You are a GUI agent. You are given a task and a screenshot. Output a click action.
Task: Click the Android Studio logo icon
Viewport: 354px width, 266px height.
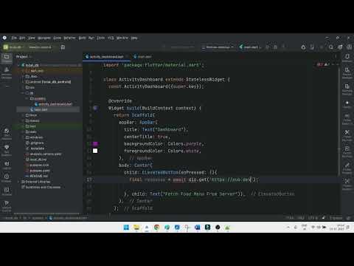(4, 38)
